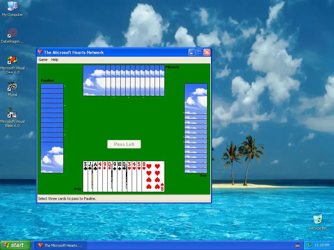Viewport: 334px width, 250px height.
Task: Choose the 8 of hearts card
Action: [153, 176]
